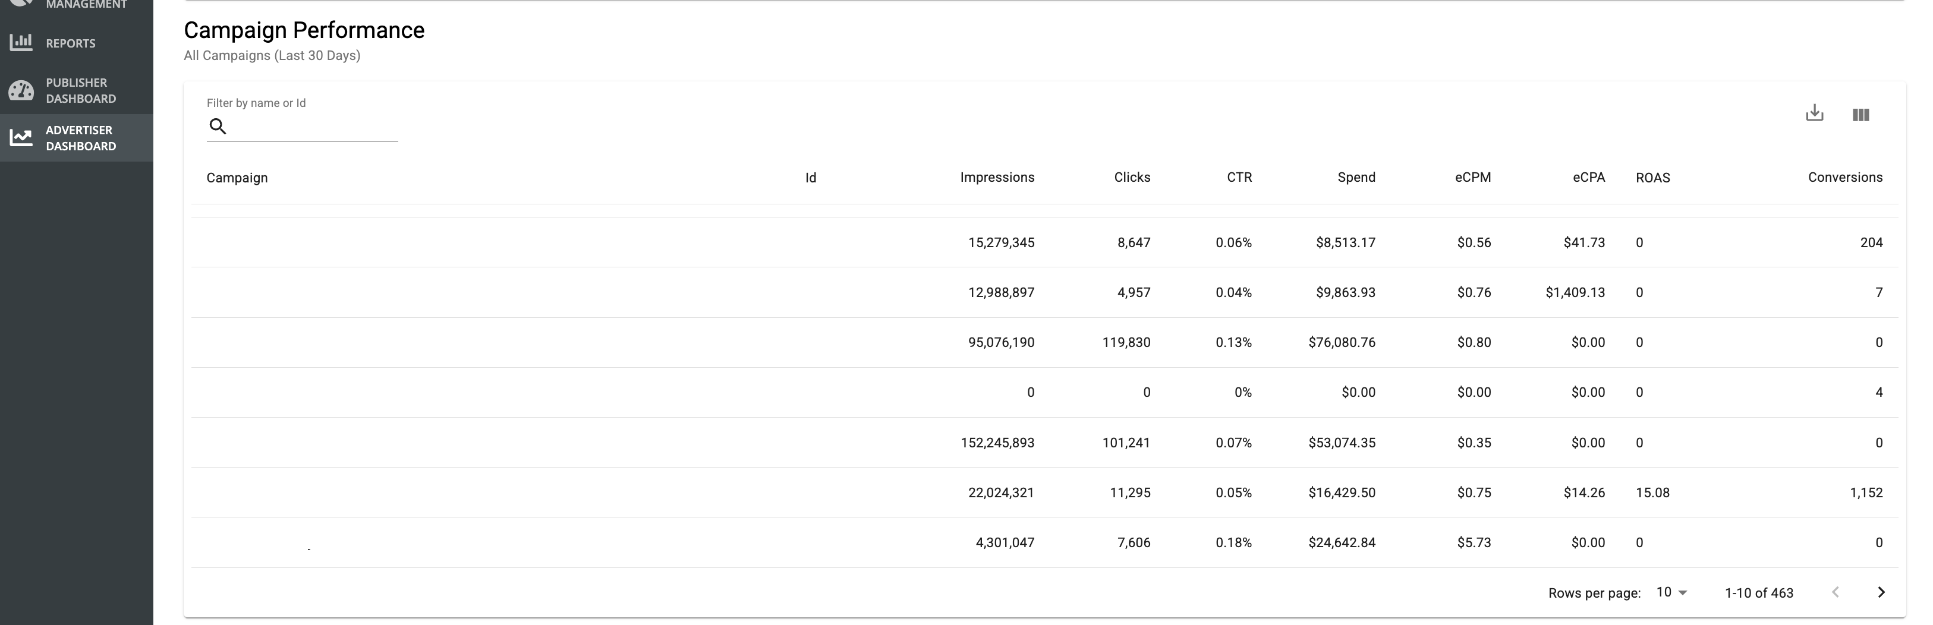Select Advertiser Dashboard in sidebar
Viewport: 1933px width, 625px height.
[x=77, y=138]
